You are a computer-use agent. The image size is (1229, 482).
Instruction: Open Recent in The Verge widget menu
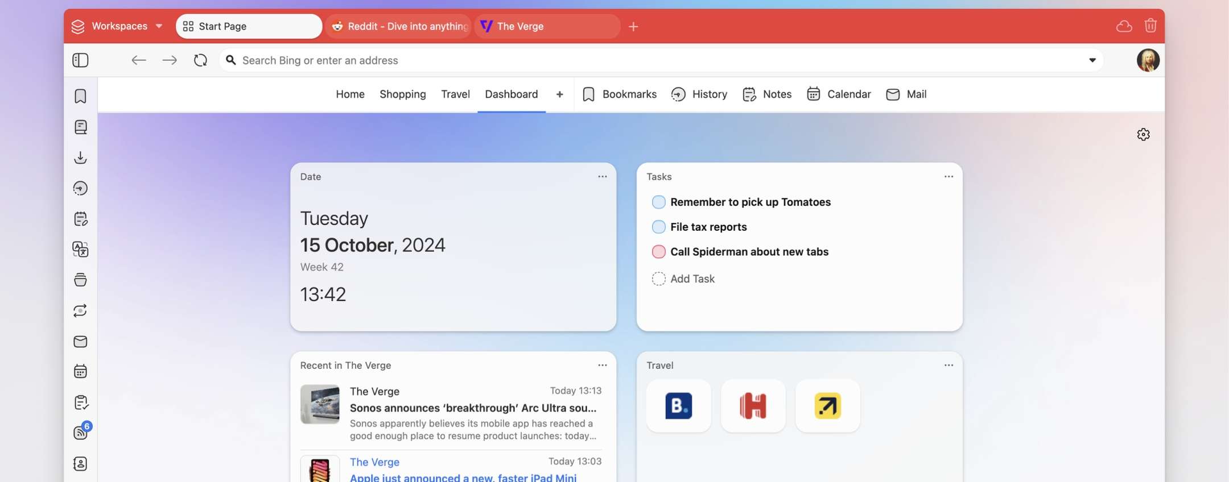(x=603, y=365)
